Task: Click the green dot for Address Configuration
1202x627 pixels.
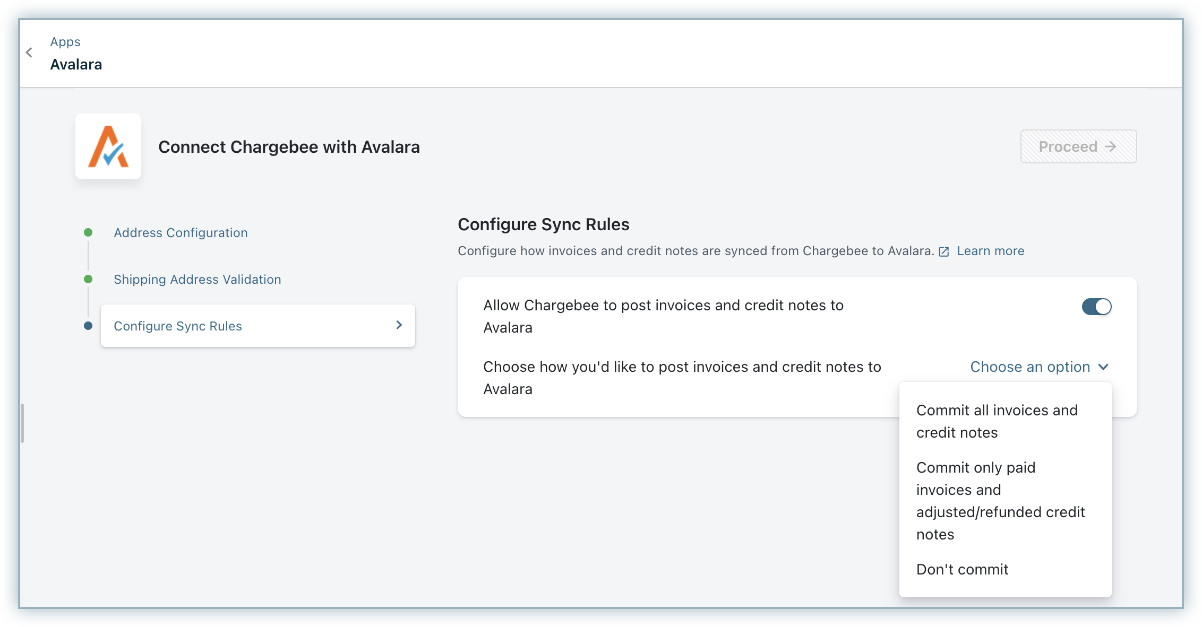Action: click(88, 232)
